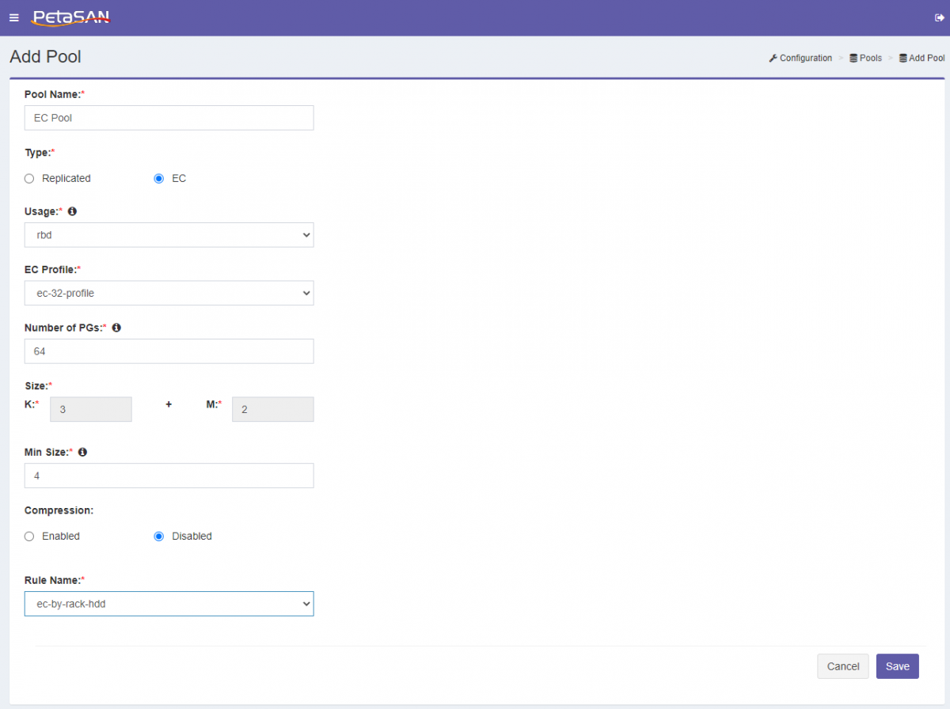Click the database icon beside Add Pool breadcrumb
950x709 pixels.
[x=902, y=58]
